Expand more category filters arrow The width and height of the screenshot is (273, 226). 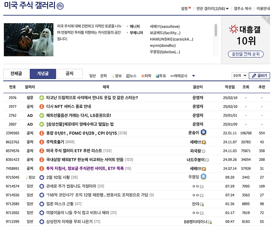coord(193,76)
